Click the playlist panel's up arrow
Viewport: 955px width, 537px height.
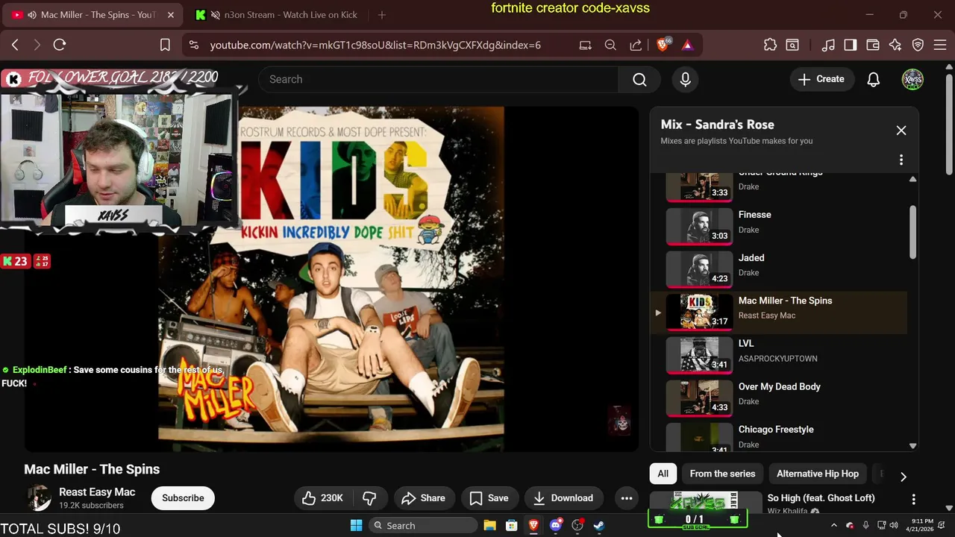pos(912,179)
